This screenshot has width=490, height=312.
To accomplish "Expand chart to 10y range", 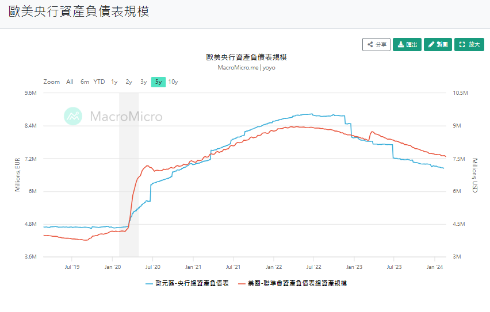I will pyautogui.click(x=173, y=82).
